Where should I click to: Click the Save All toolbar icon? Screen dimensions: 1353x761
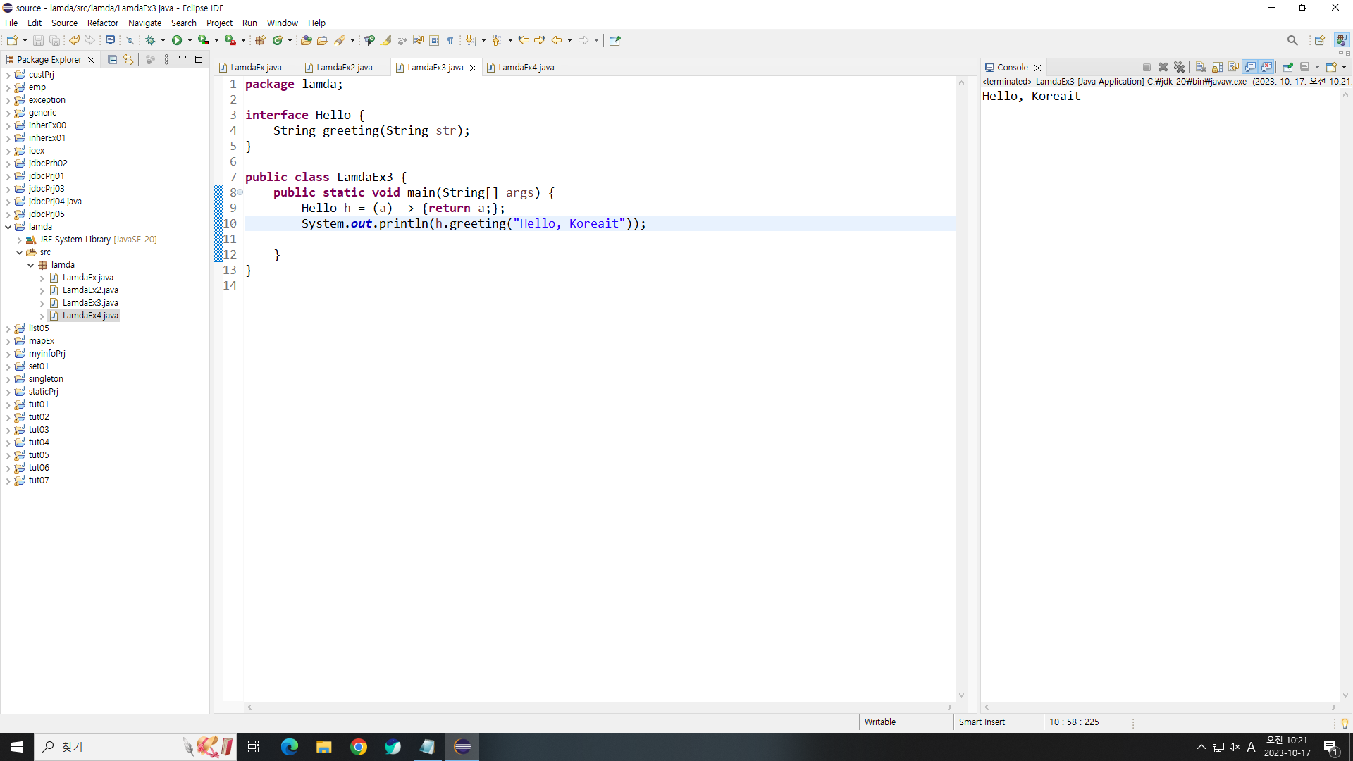pyautogui.click(x=54, y=40)
